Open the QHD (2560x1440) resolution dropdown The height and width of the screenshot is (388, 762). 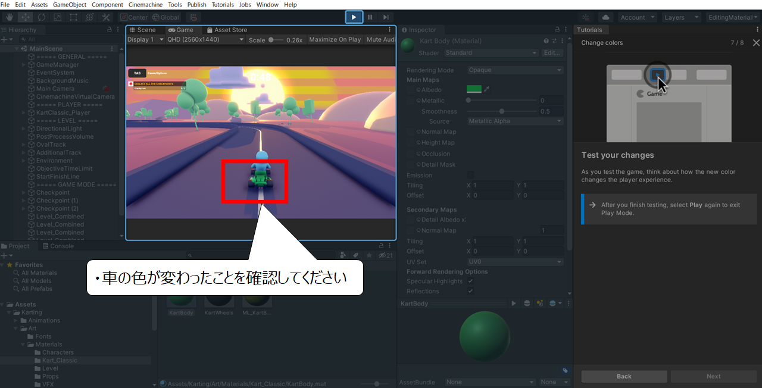(x=205, y=40)
